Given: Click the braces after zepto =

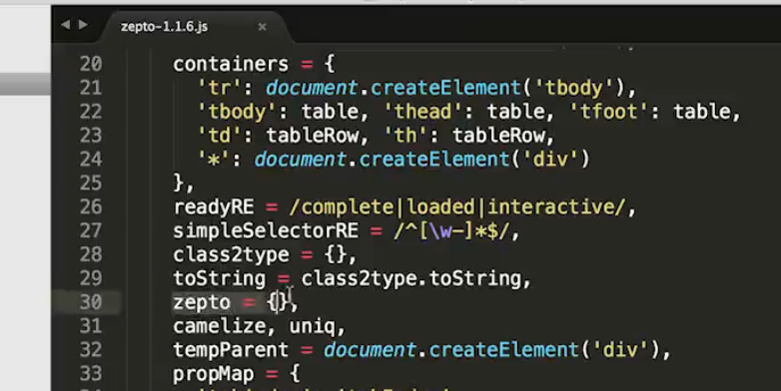Looking at the screenshot, I should 277,302.
